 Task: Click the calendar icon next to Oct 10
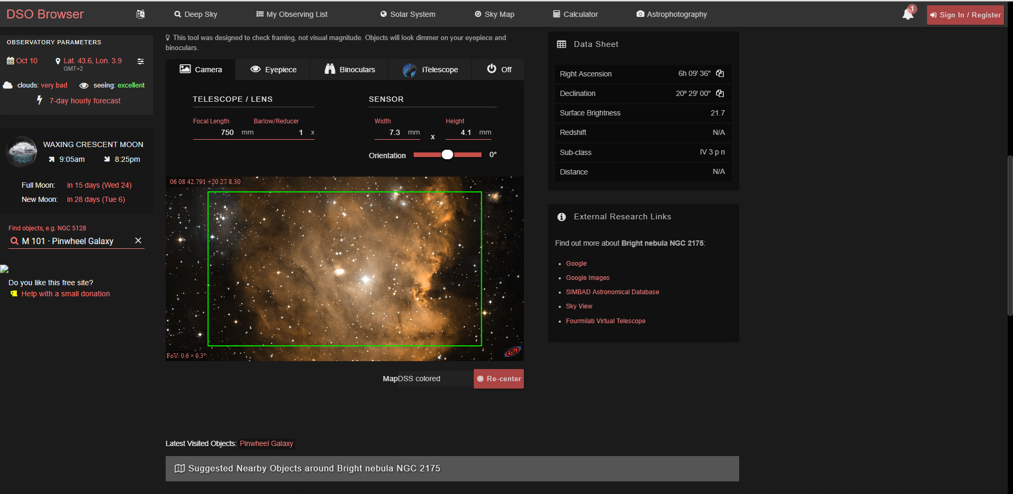[x=10, y=61]
